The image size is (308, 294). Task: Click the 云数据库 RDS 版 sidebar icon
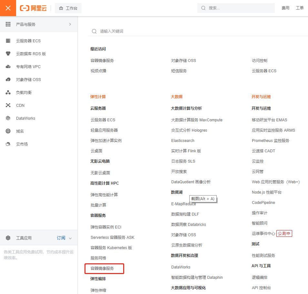[8, 54]
